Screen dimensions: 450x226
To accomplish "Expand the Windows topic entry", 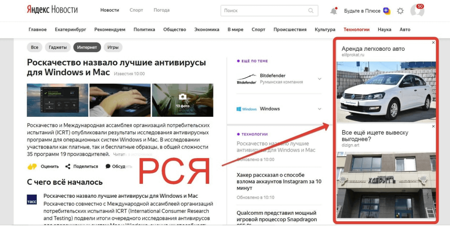I will pos(319,109).
